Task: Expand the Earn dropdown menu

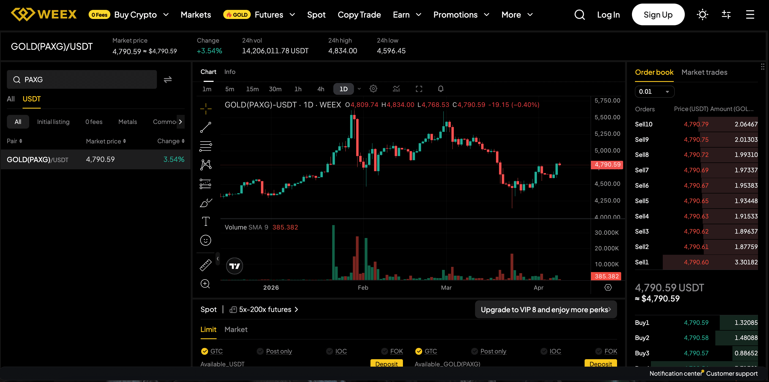Action: coord(419,15)
